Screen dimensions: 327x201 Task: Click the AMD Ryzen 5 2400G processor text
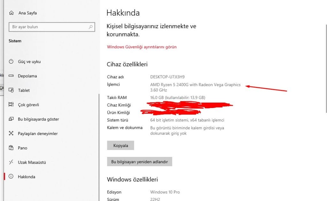[x=195, y=85]
